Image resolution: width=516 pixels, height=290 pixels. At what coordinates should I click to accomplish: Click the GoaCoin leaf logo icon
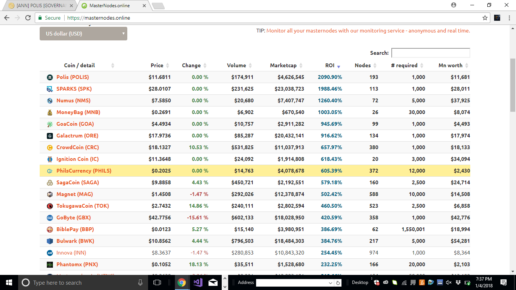click(49, 124)
